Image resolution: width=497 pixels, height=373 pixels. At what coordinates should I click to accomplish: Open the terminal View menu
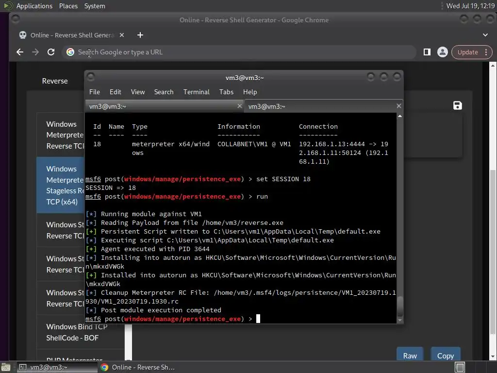click(x=138, y=92)
